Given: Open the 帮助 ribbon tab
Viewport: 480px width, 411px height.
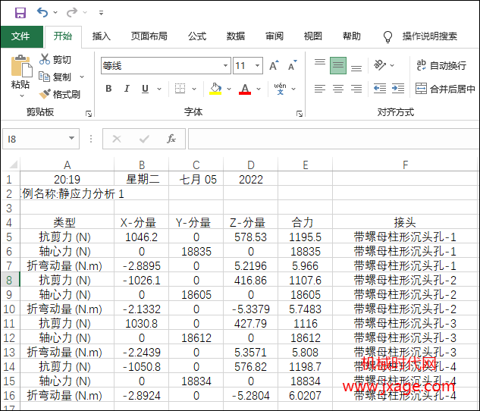Looking at the screenshot, I should click(x=351, y=36).
